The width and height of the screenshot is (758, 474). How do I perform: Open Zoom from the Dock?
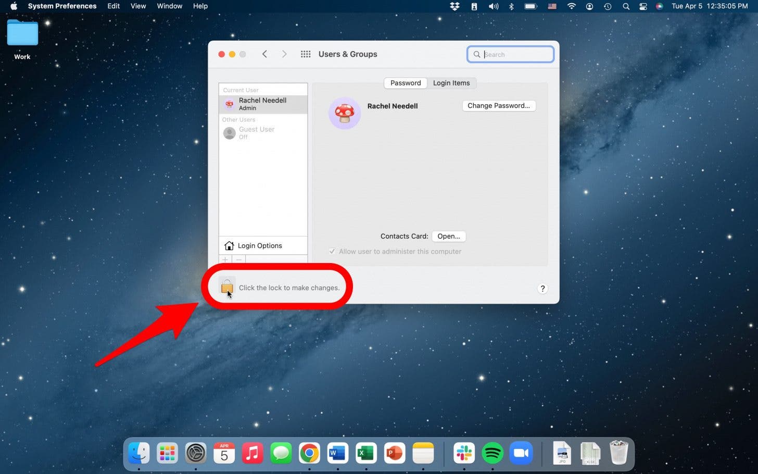pyautogui.click(x=521, y=453)
